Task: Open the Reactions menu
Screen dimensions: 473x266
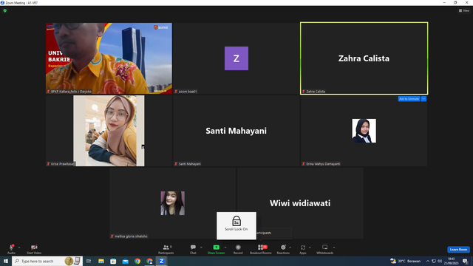Action: point(283,249)
